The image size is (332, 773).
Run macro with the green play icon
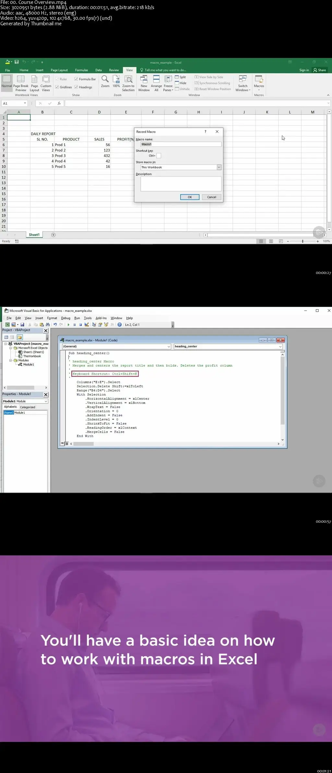pyautogui.click(x=68, y=324)
